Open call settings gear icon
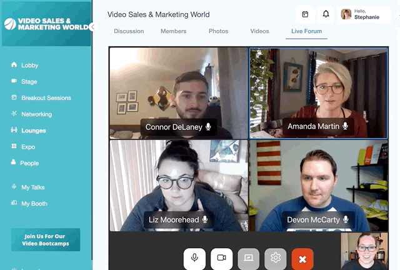 coord(276,258)
